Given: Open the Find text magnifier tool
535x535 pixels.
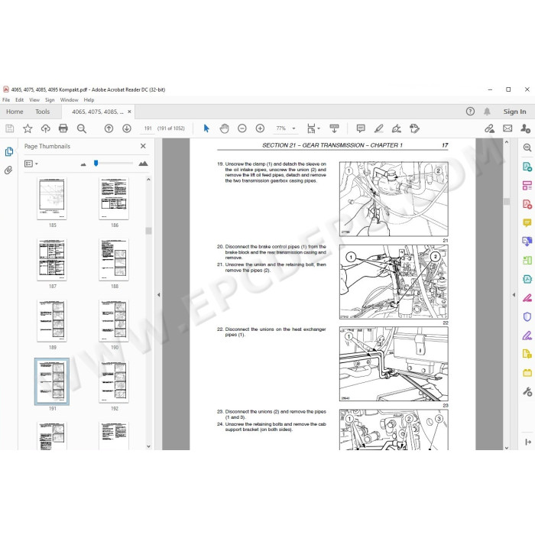Looking at the screenshot, I should [82, 128].
